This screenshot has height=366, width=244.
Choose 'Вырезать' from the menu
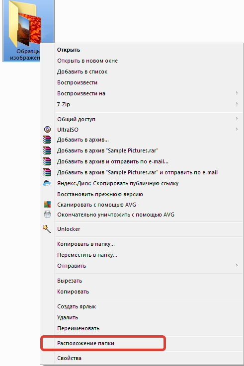pos(142,281)
